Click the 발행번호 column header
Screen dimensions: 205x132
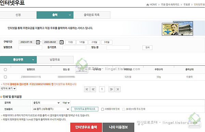31,69
